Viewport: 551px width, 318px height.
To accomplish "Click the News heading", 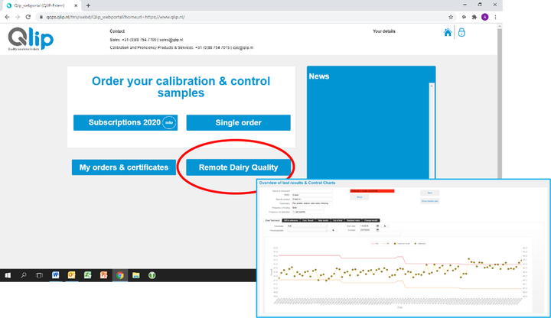I will (x=318, y=76).
